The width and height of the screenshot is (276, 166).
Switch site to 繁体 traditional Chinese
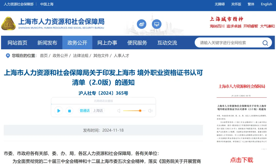tap(251, 4)
